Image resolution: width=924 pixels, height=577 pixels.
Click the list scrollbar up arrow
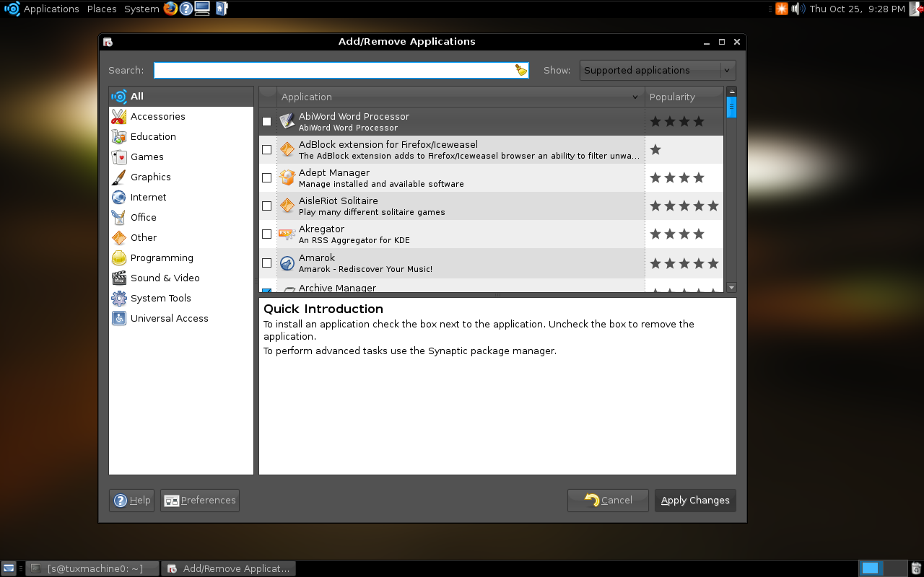click(x=731, y=92)
